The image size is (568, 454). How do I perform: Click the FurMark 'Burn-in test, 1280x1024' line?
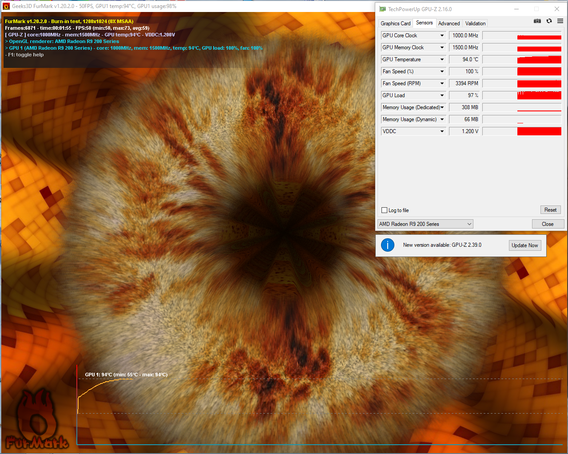pos(69,21)
